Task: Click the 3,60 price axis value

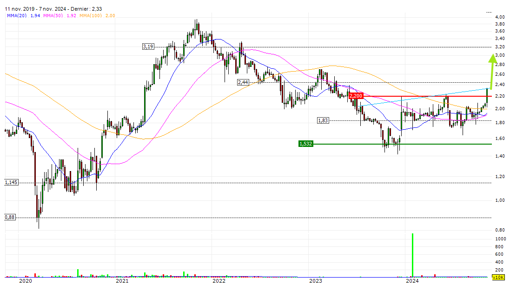Action: tap(500, 31)
